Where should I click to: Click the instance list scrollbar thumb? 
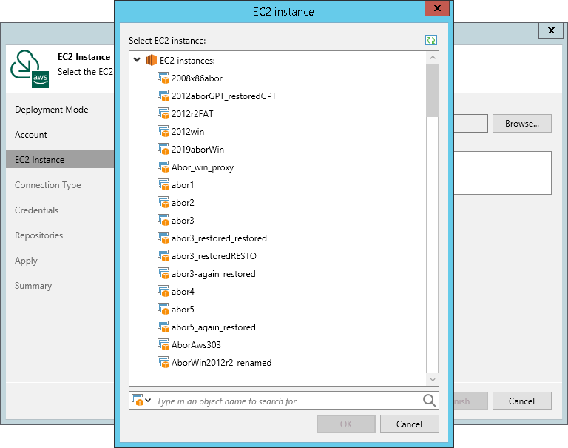433,90
